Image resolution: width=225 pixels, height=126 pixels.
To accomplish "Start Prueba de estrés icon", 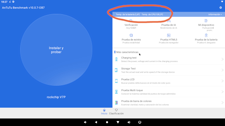I will 131,35.
